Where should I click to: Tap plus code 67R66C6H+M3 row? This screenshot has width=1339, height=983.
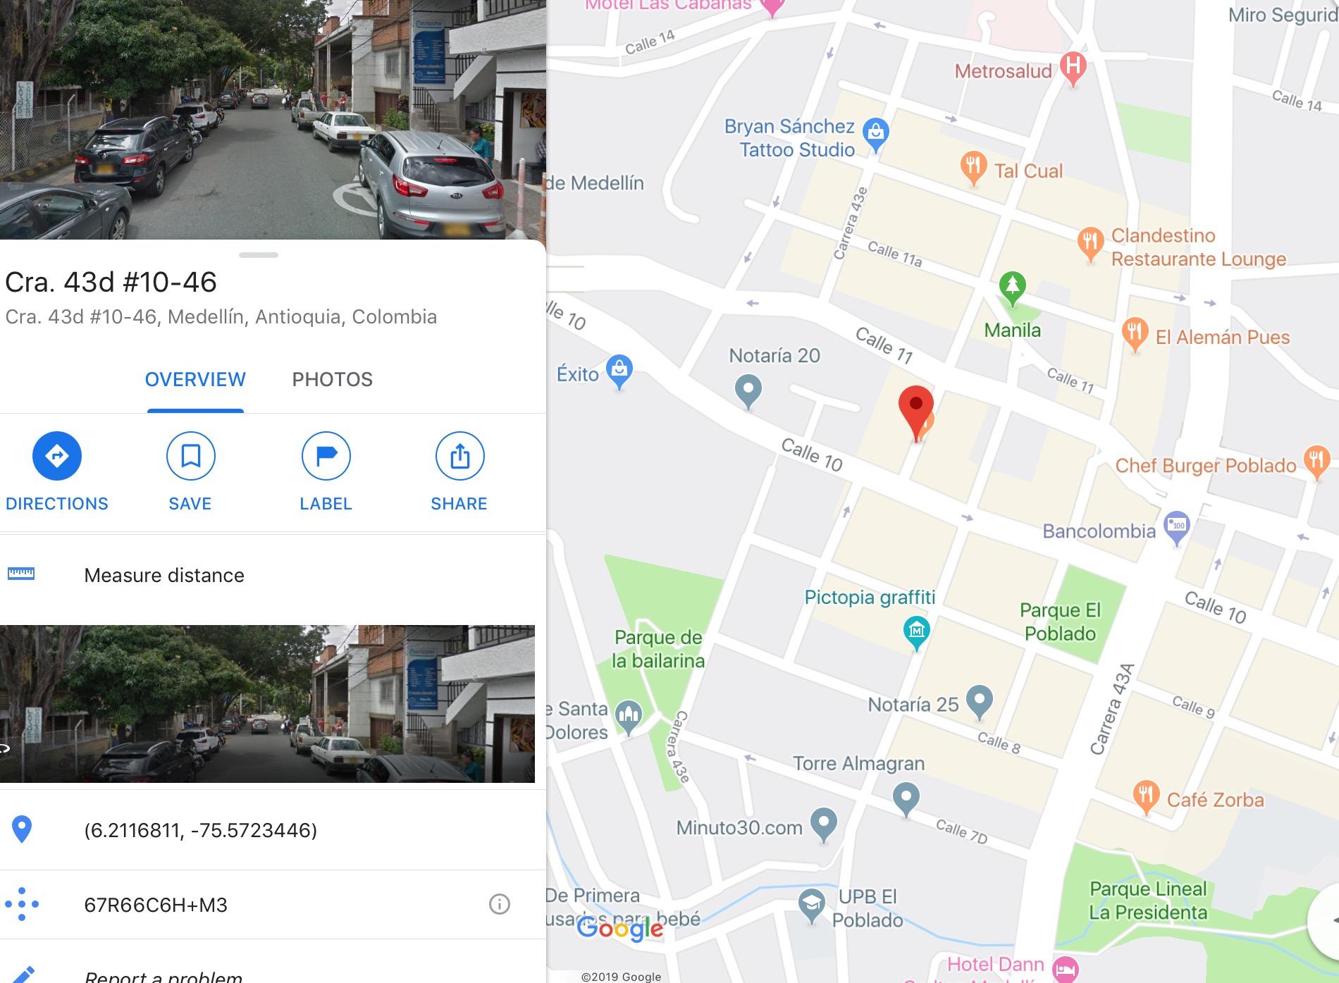click(x=273, y=905)
